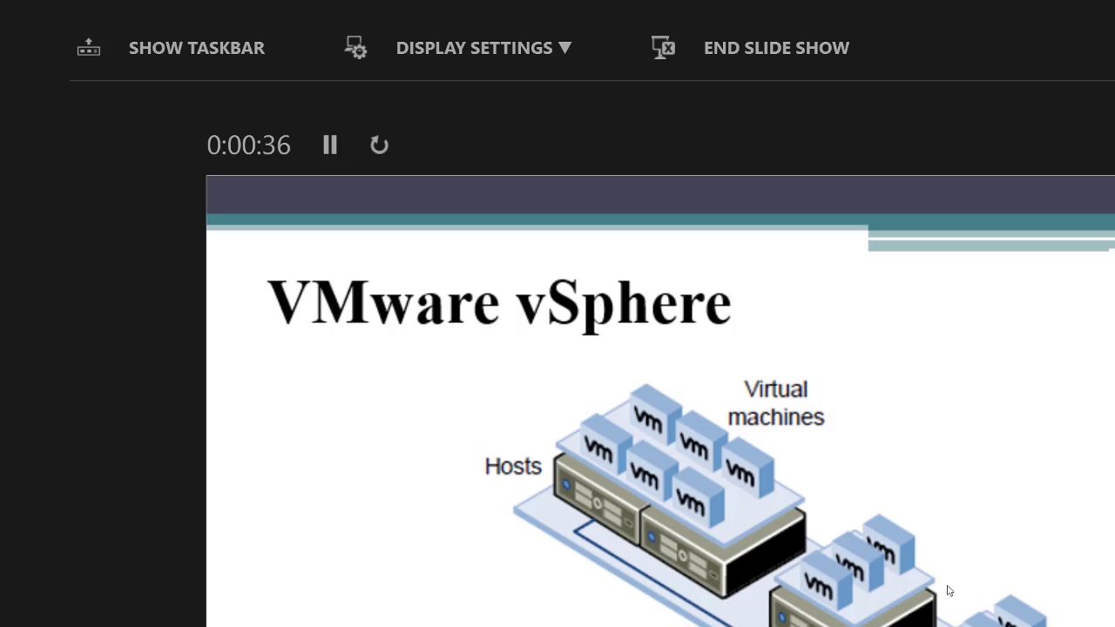This screenshot has height=627, width=1115.
Task: Click the vm cube nearest the mouse cursor
Action: [887, 542]
